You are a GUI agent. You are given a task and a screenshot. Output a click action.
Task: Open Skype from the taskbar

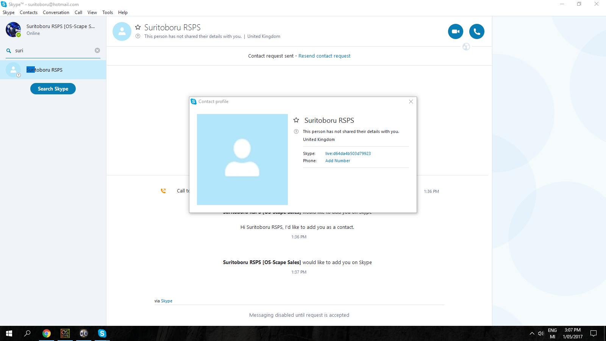coord(102,333)
